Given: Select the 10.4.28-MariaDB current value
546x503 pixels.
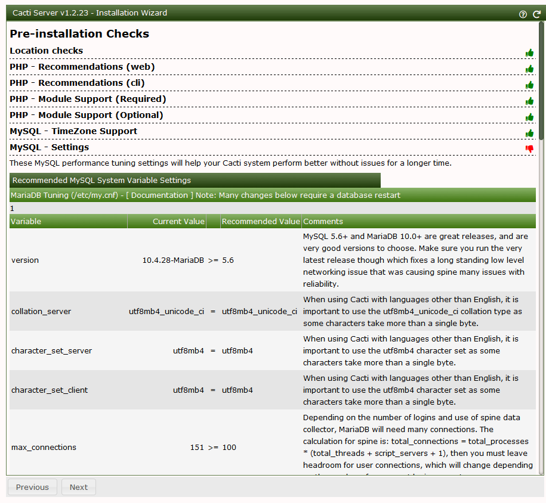Looking at the screenshot, I should click(173, 260).
